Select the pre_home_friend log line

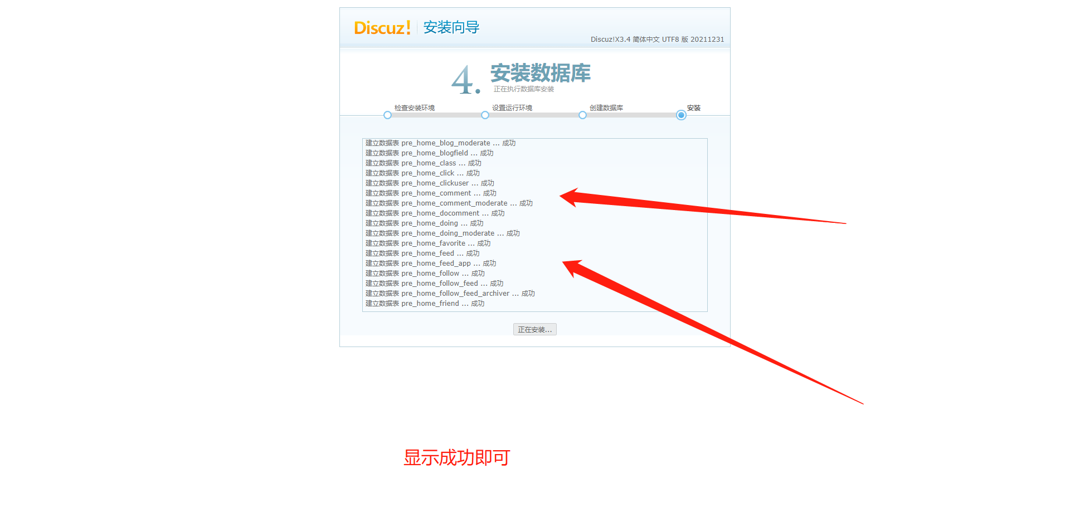tap(425, 304)
